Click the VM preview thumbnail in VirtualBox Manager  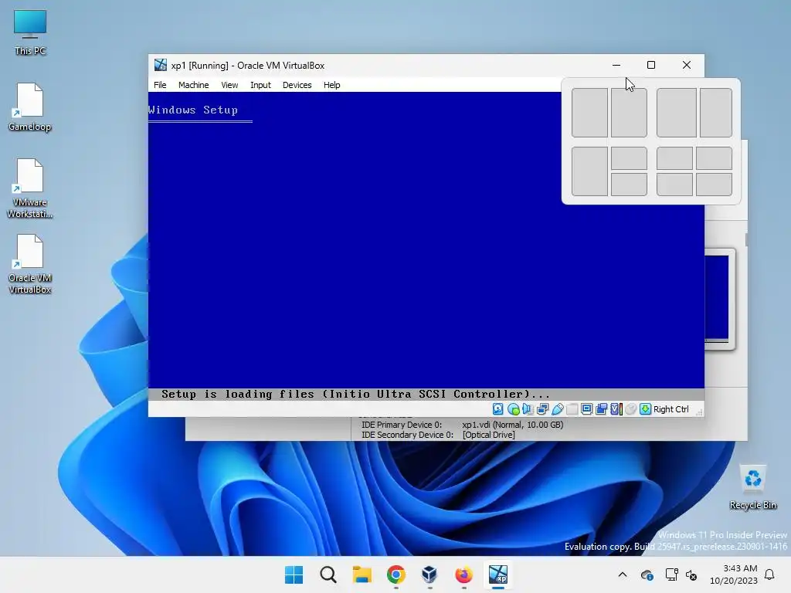coord(720,299)
